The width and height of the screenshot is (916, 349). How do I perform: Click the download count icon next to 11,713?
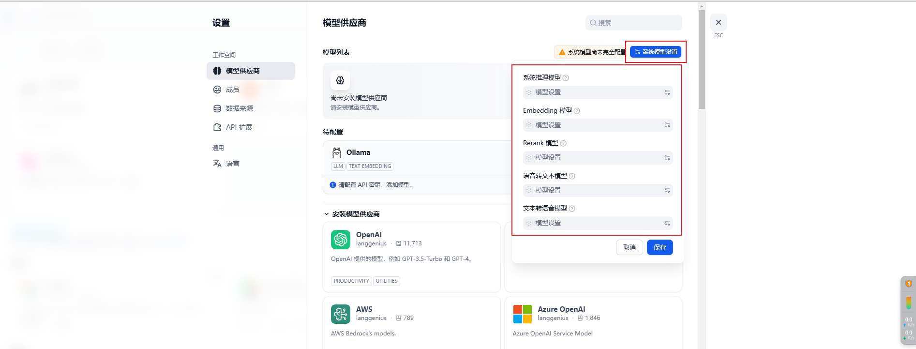399,243
